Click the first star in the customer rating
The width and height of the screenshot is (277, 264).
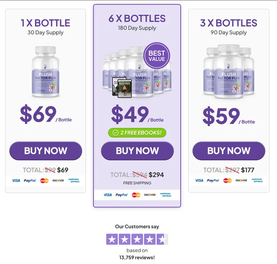click(x=112, y=239)
